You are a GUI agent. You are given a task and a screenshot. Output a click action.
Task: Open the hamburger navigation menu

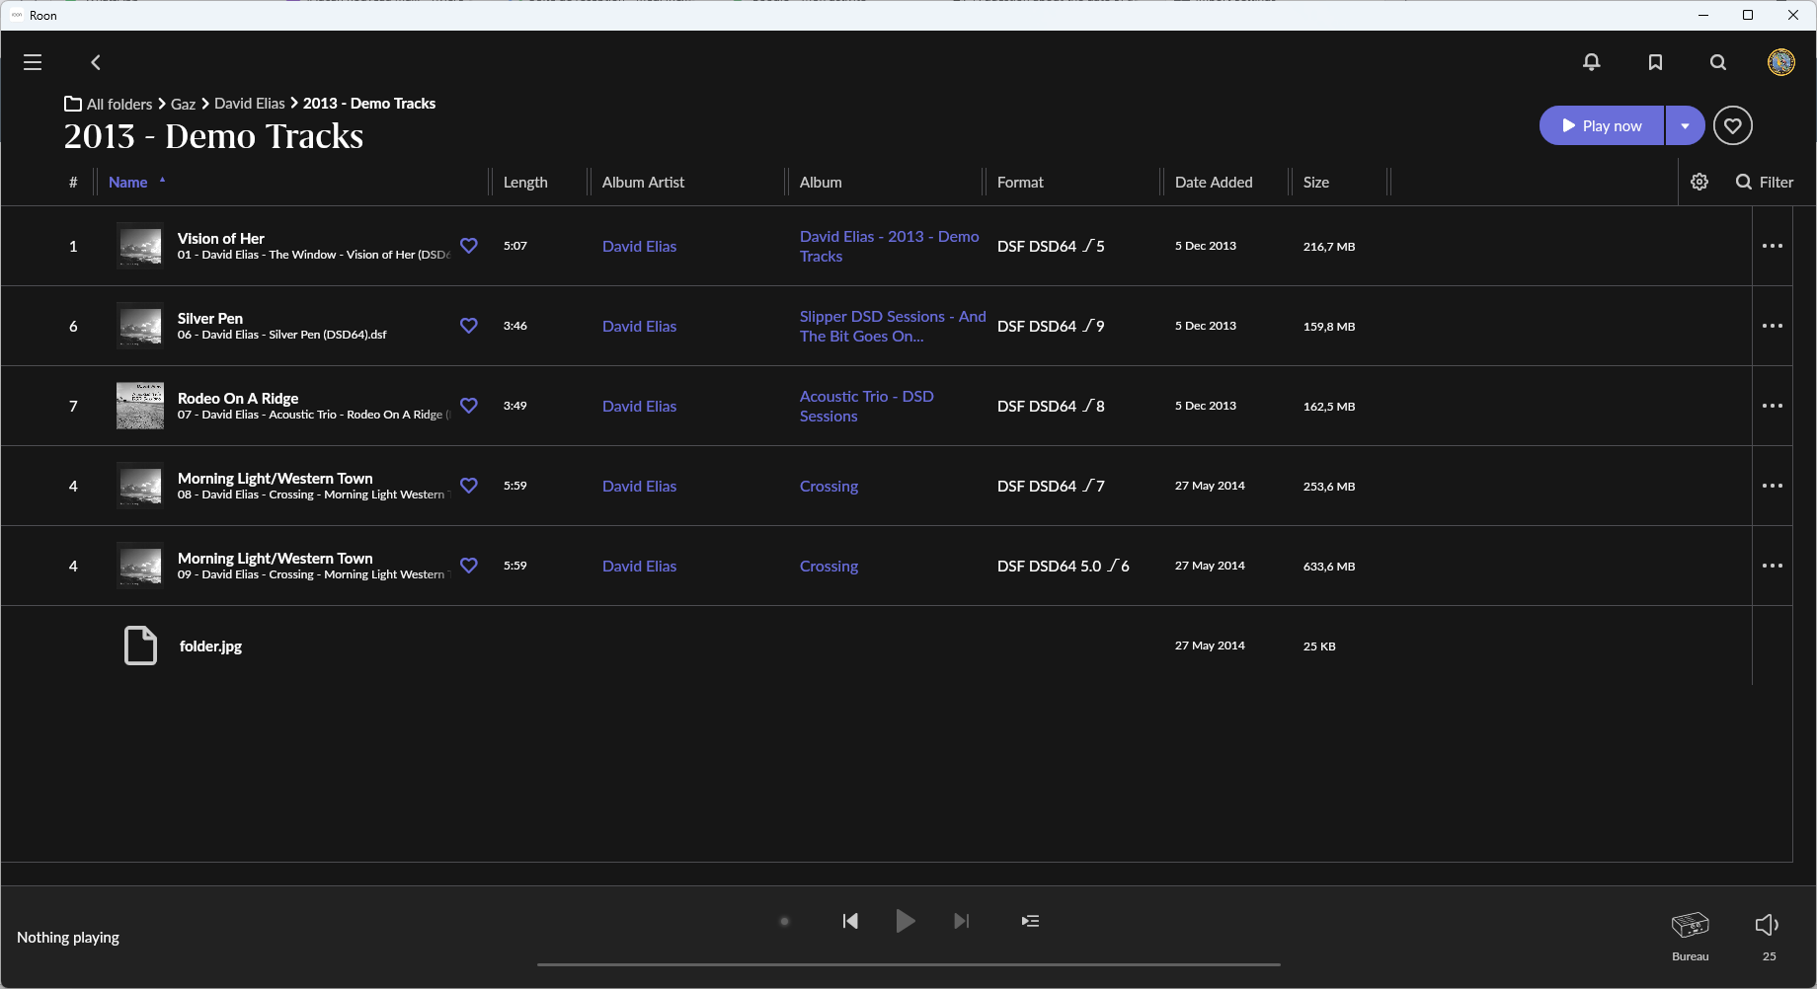pyautogui.click(x=33, y=62)
